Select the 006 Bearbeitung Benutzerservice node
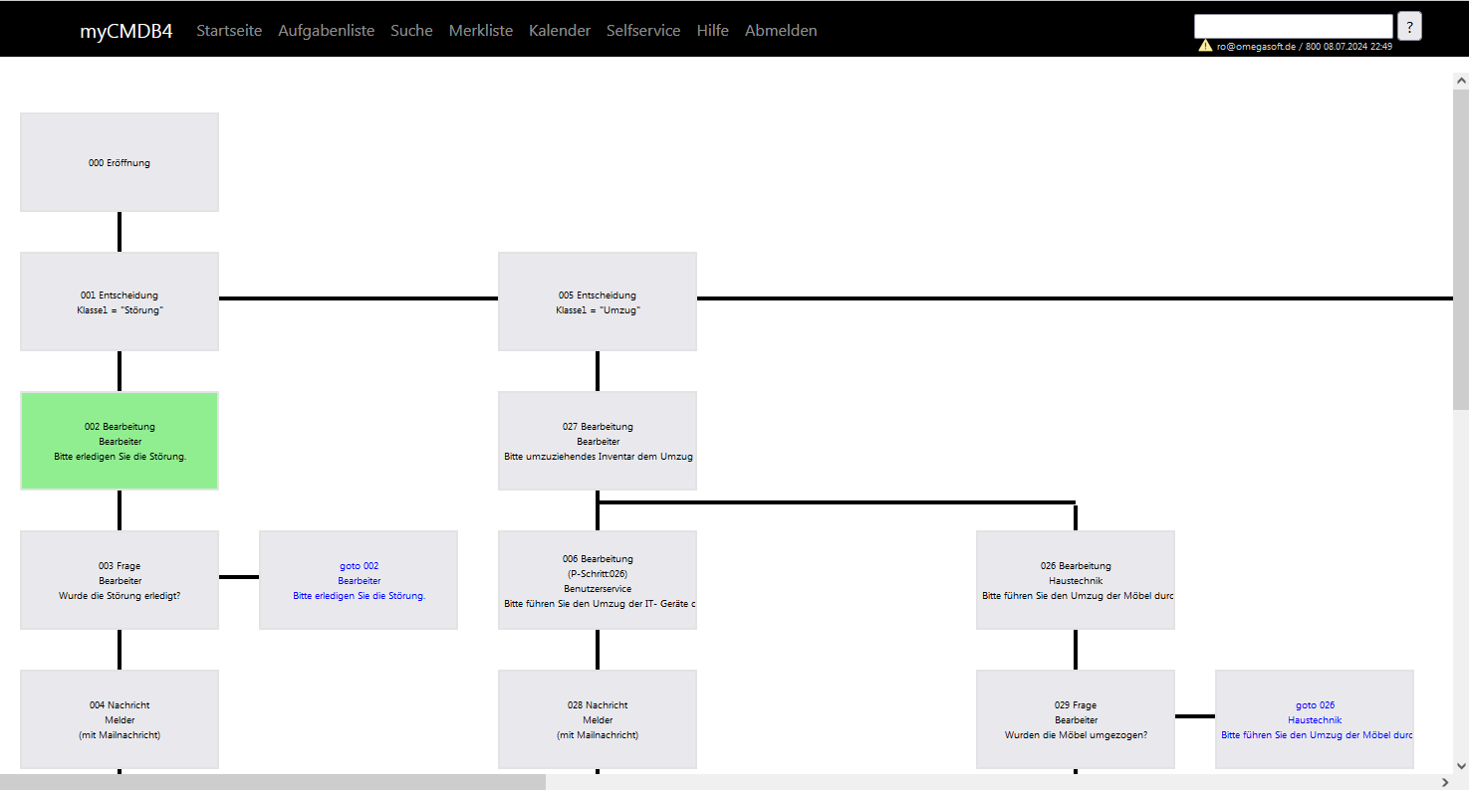The image size is (1469, 790). pyautogui.click(x=598, y=580)
